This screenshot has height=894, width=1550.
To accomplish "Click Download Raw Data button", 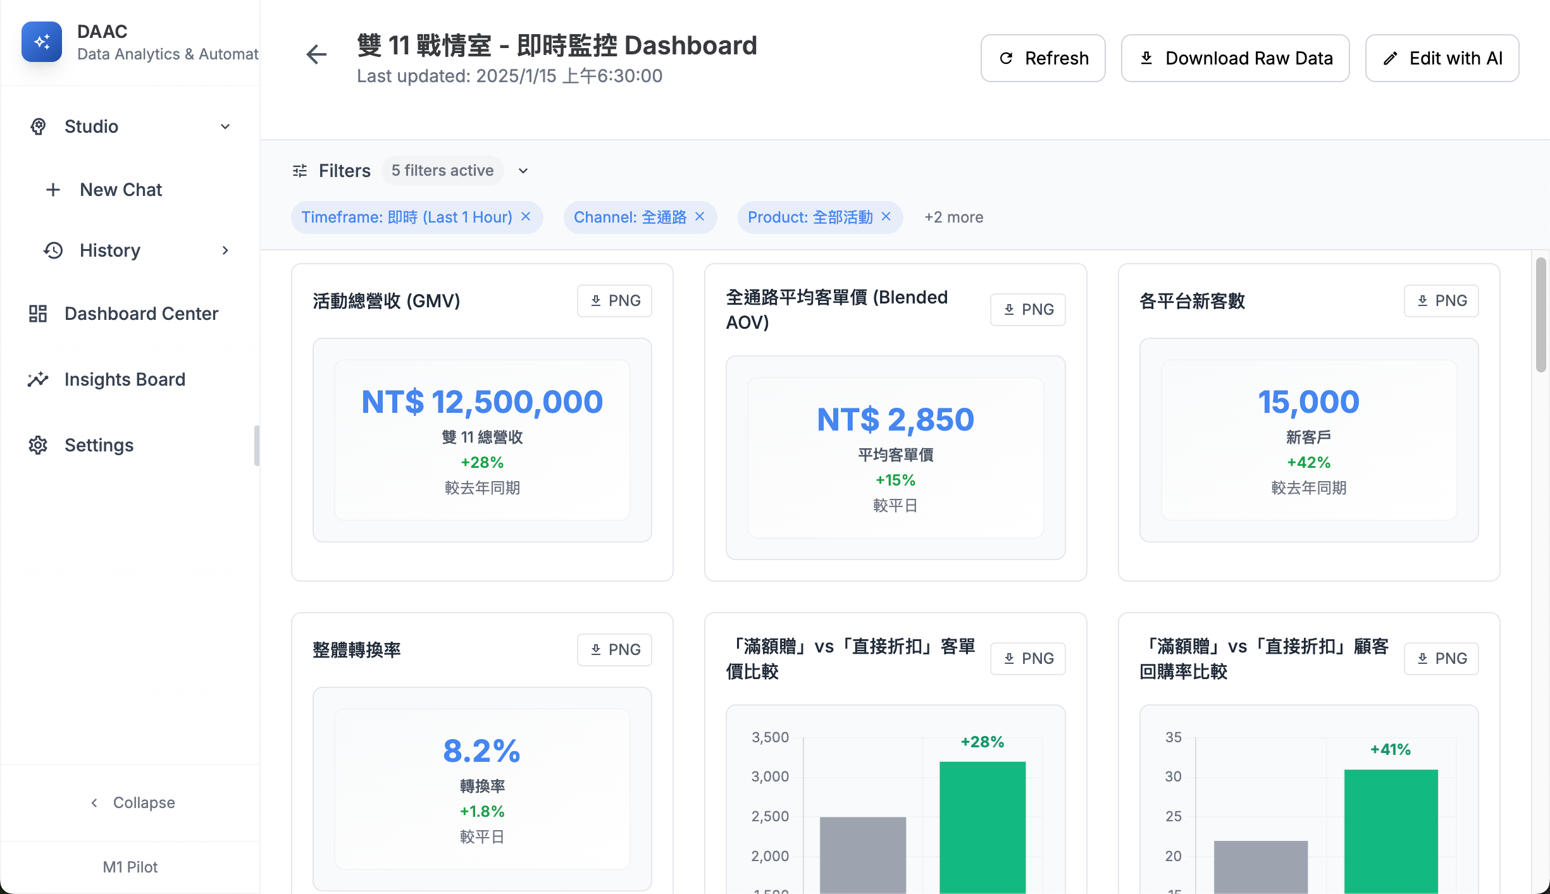I will pyautogui.click(x=1235, y=58).
